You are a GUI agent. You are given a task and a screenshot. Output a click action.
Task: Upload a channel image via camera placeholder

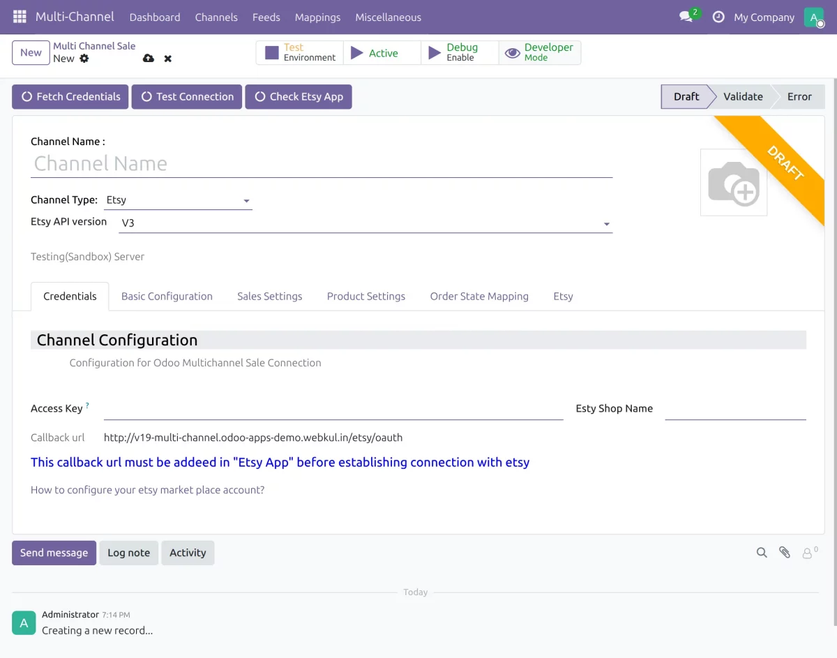[x=734, y=182]
